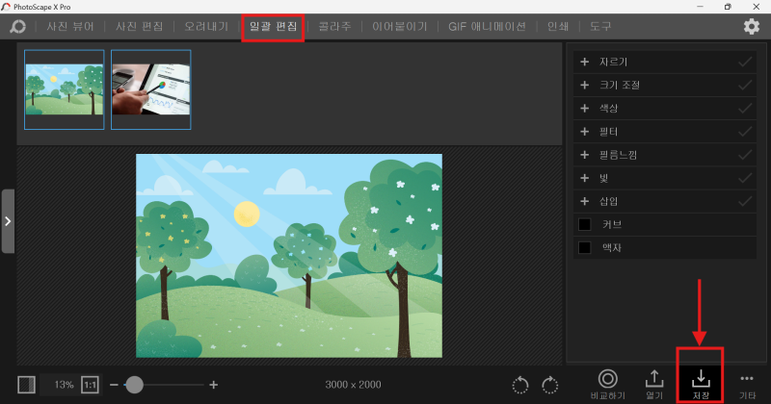The image size is (771, 404).
Task: Open the 도구 tab
Action: tap(600, 27)
